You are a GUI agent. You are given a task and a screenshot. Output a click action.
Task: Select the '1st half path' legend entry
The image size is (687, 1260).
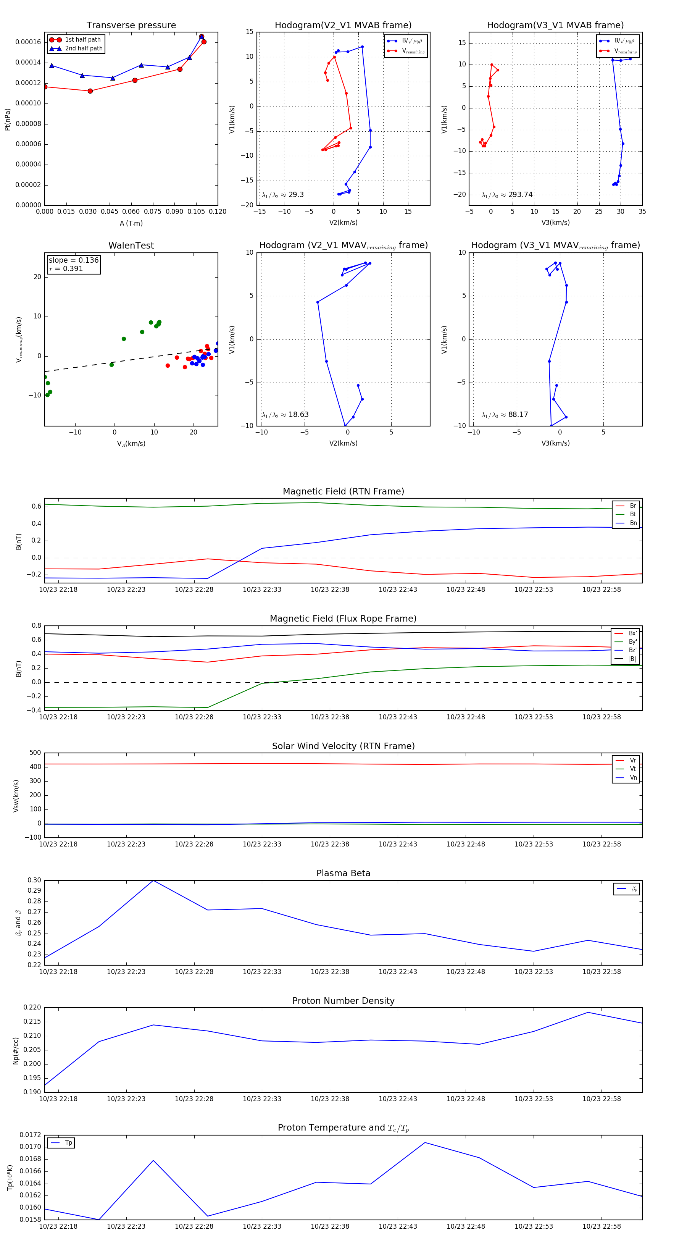75,40
